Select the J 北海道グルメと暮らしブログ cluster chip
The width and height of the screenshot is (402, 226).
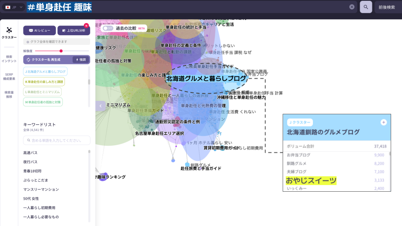coord(45,72)
